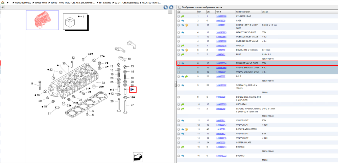Click callout number 27 in the diagram
Screen dimensions: 338x163
click(132, 105)
